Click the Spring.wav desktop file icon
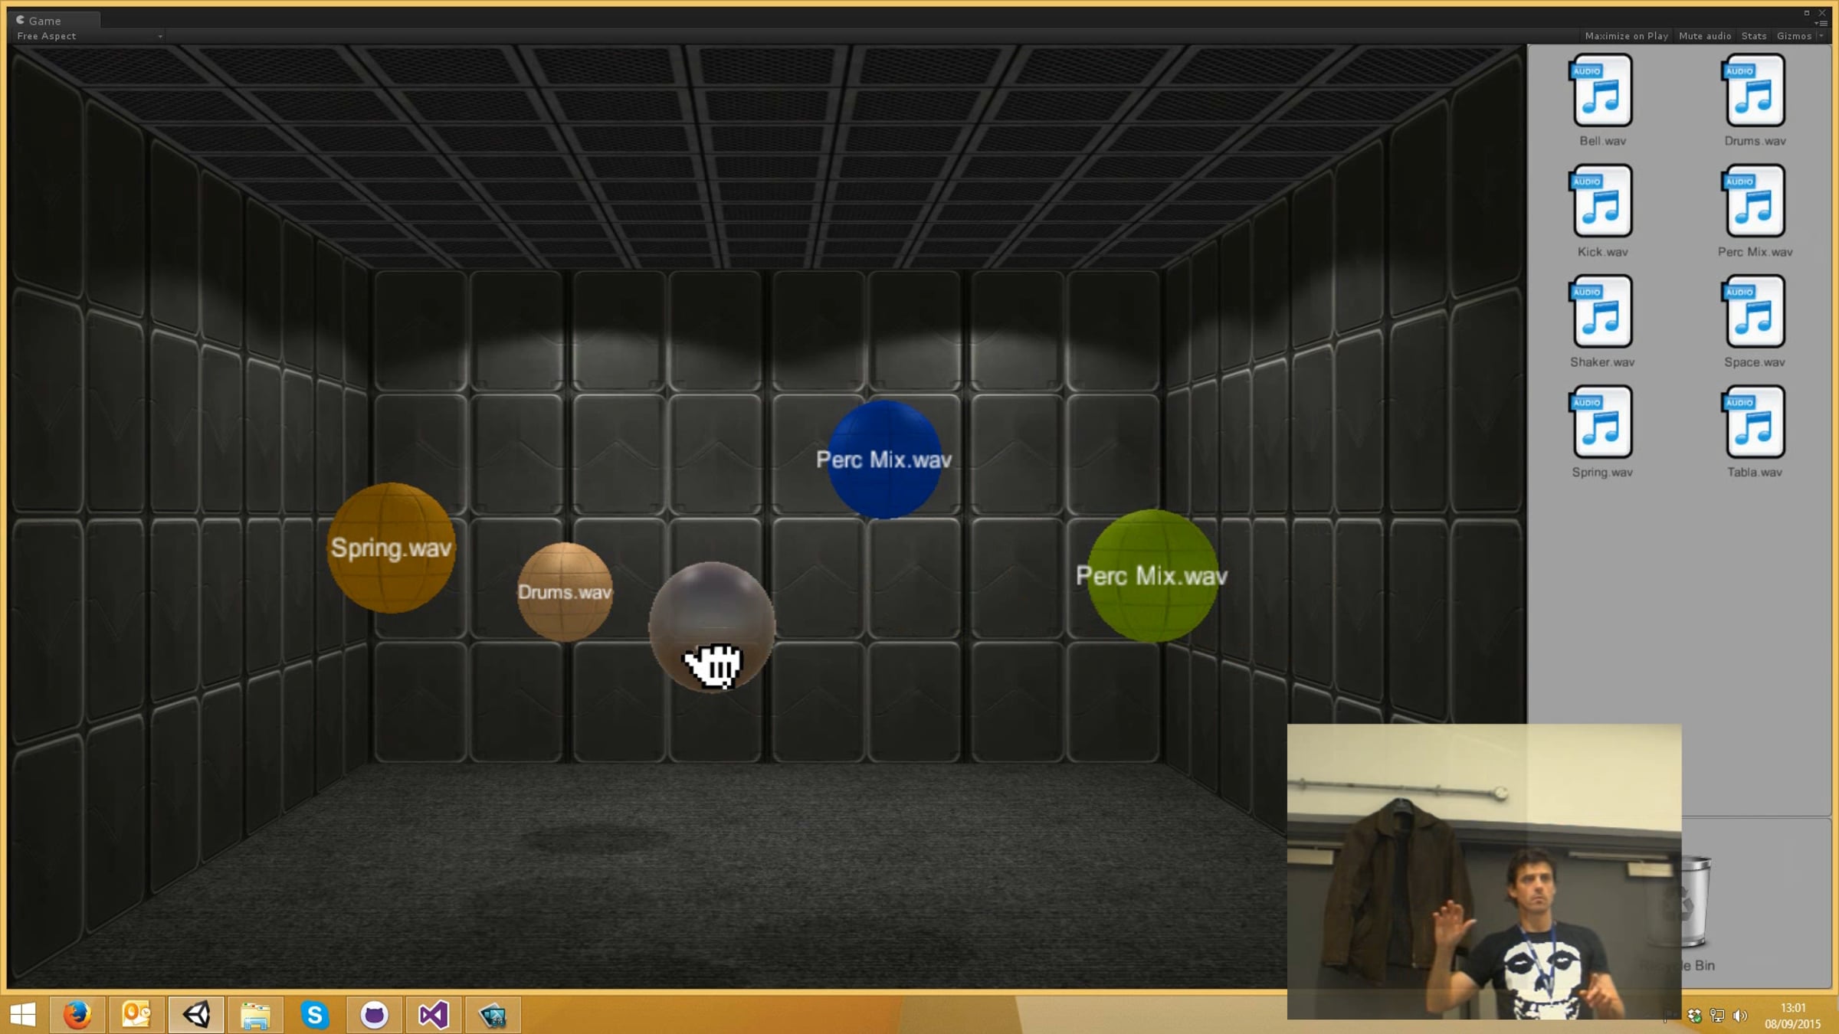 (1601, 423)
